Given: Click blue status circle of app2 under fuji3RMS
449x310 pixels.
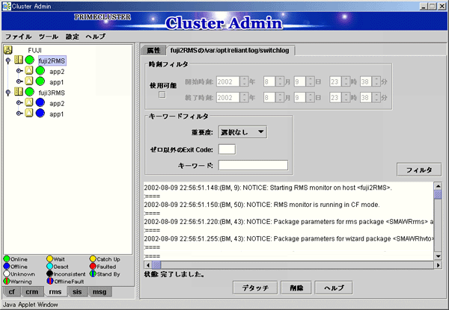Looking at the screenshot, I should click(x=40, y=102).
